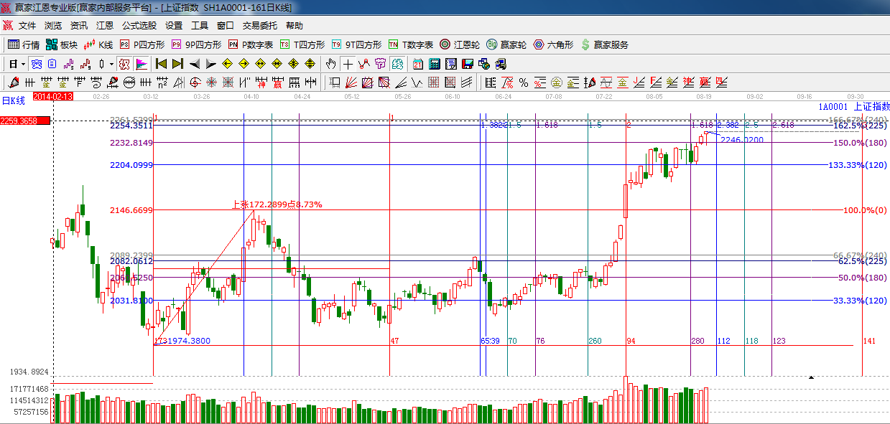This screenshot has width=890, height=424.
Task: Click the floppy disk save icon
Action: click(x=468, y=64)
